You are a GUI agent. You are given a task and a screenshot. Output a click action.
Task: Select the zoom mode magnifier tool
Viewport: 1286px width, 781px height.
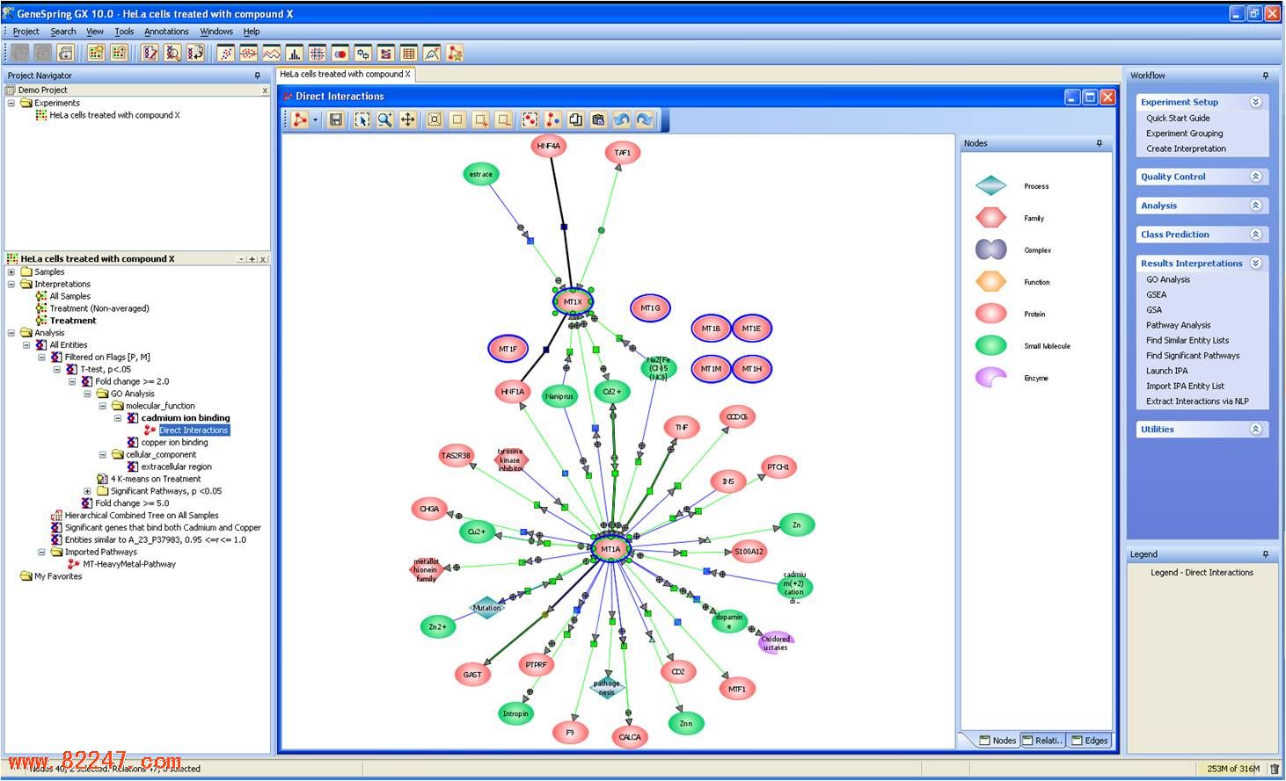coord(384,119)
